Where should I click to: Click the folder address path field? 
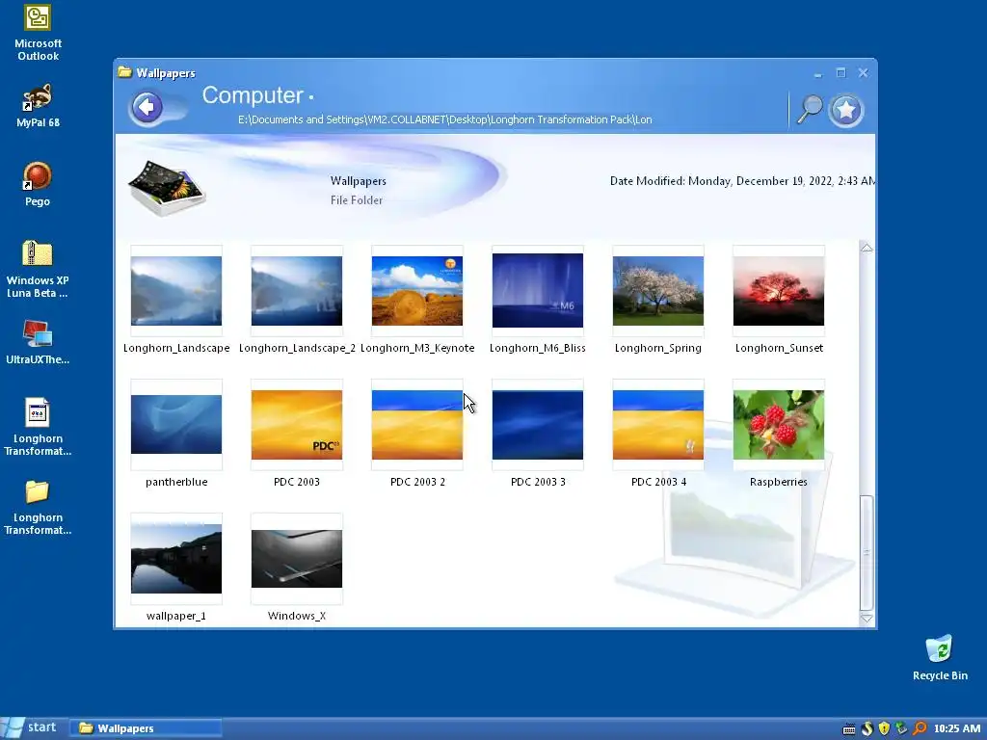444,119
